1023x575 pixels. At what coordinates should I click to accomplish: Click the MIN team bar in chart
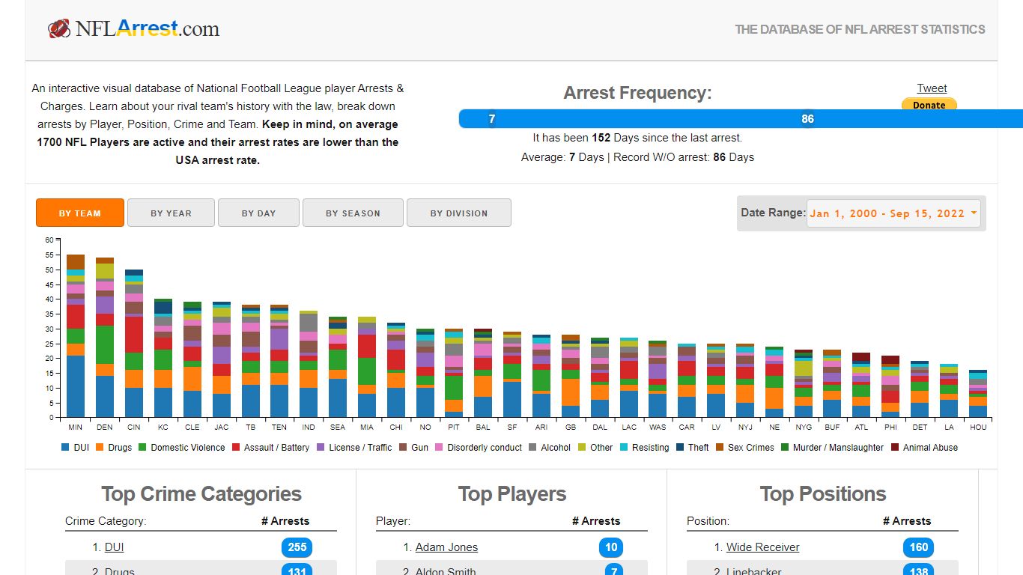click(76, 336)
